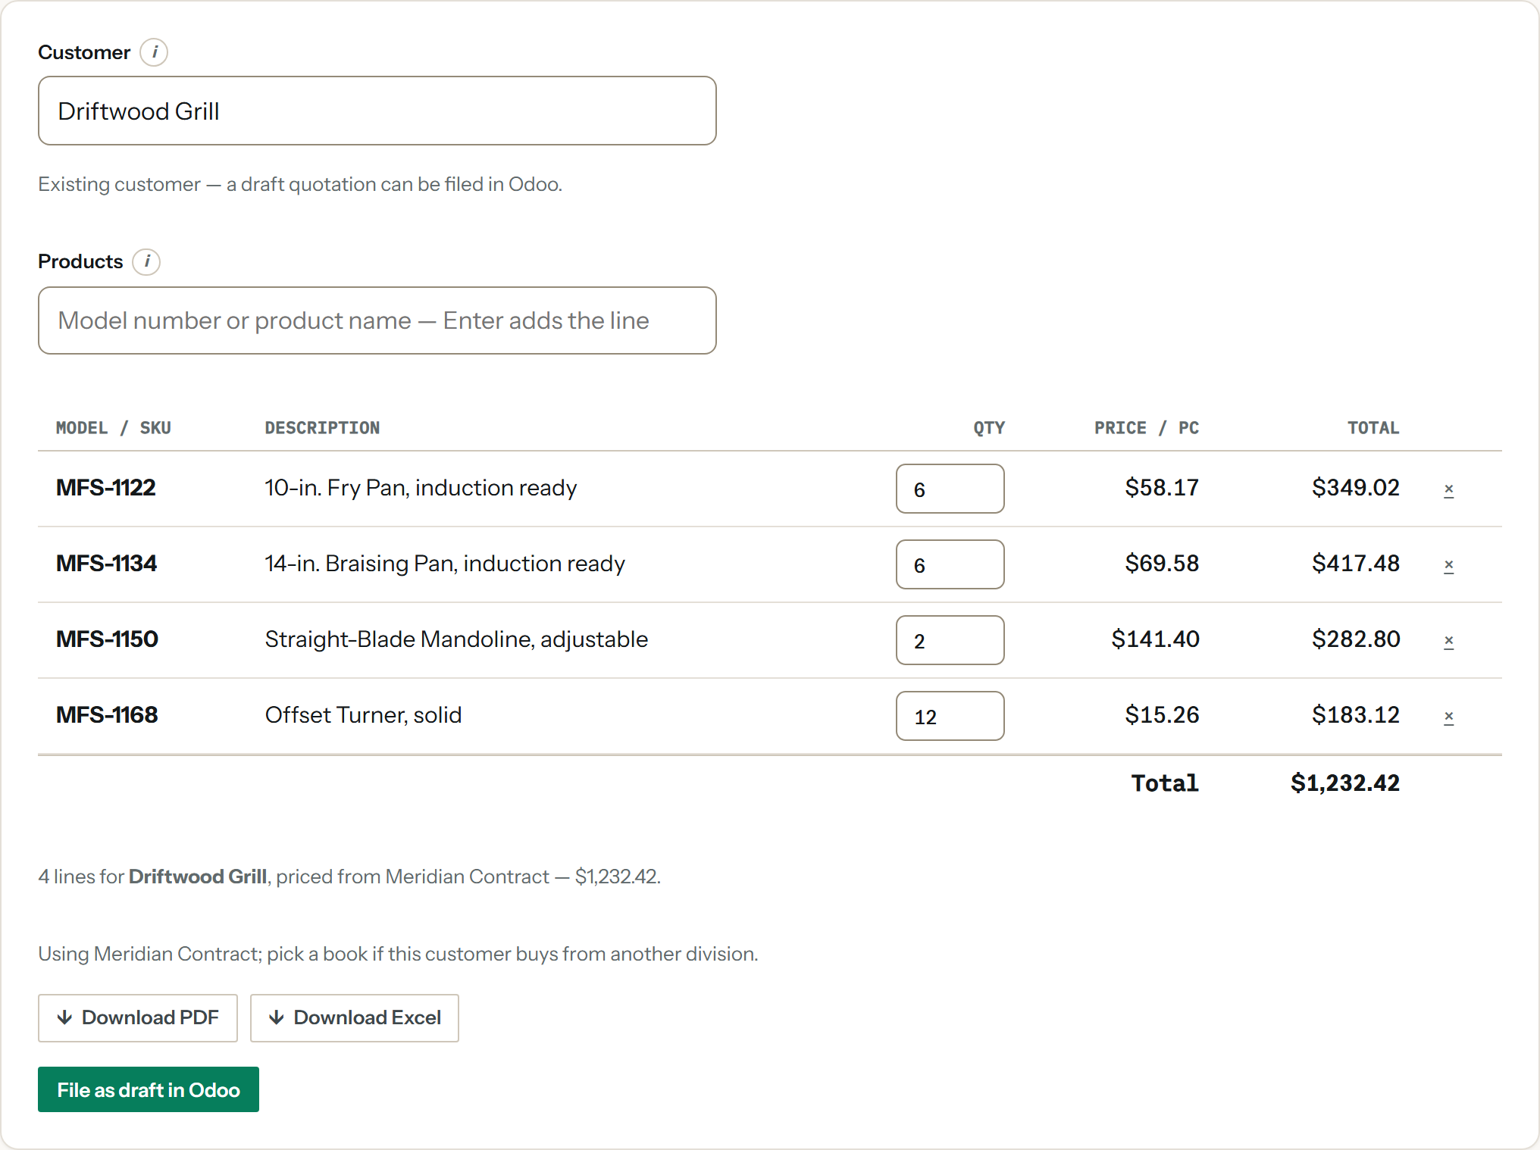Click the PRICE / PC column header
Image resolution: width=1540 pixels, height=1150 pixels.
click(1147, 428)
